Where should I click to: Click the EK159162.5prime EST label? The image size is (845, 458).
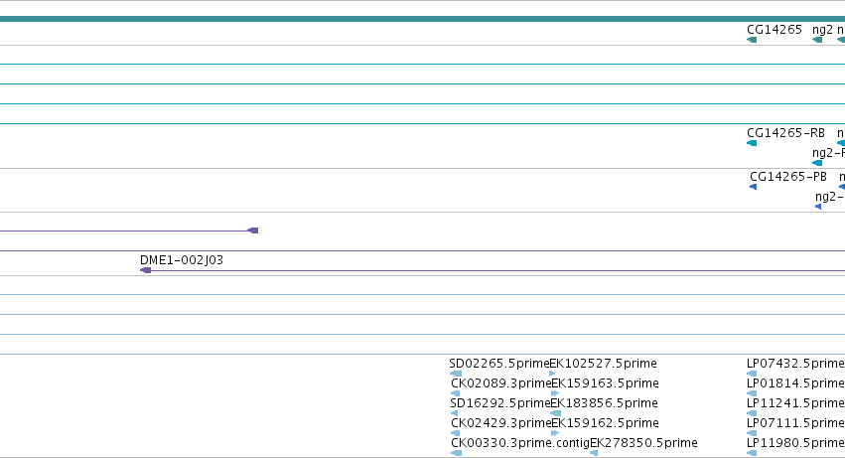coord(605,423)
